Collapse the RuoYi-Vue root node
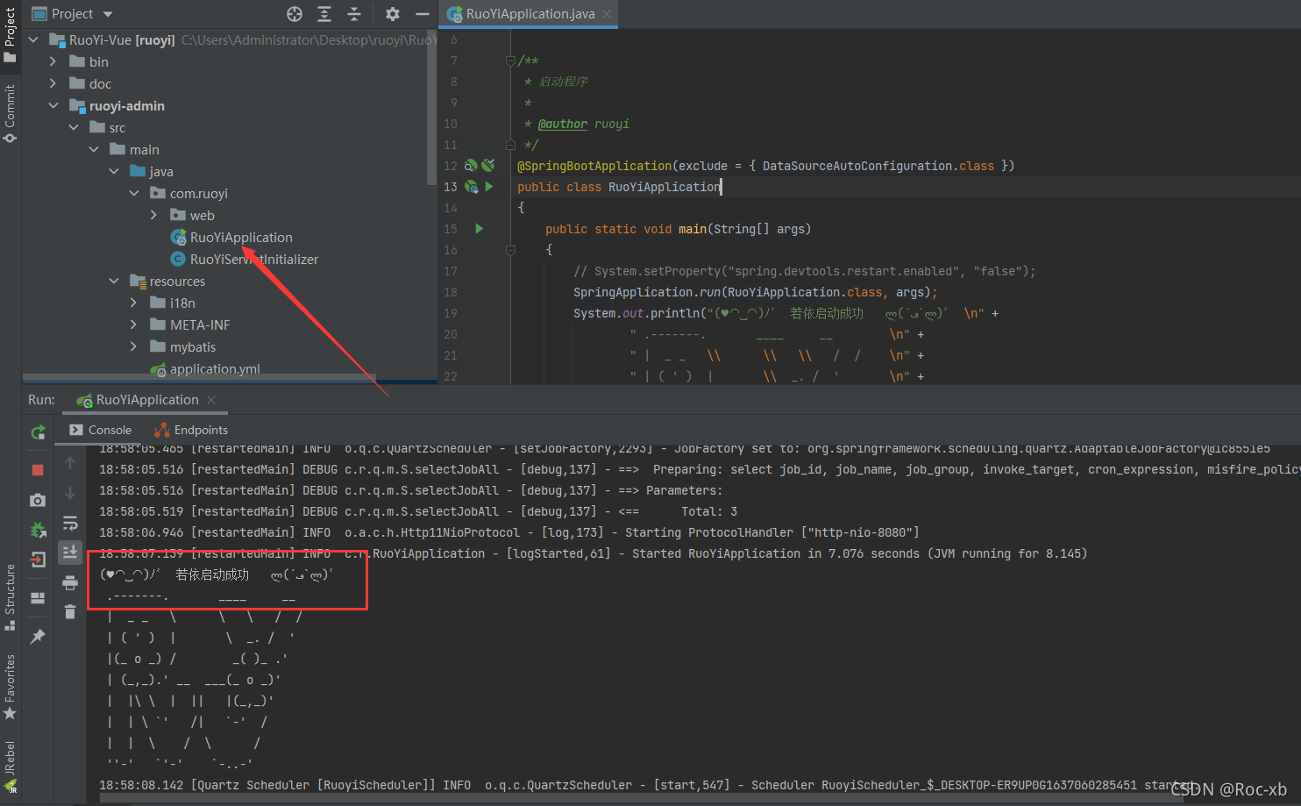This screenshot has width=1301, height=806. tap(33, 39)
